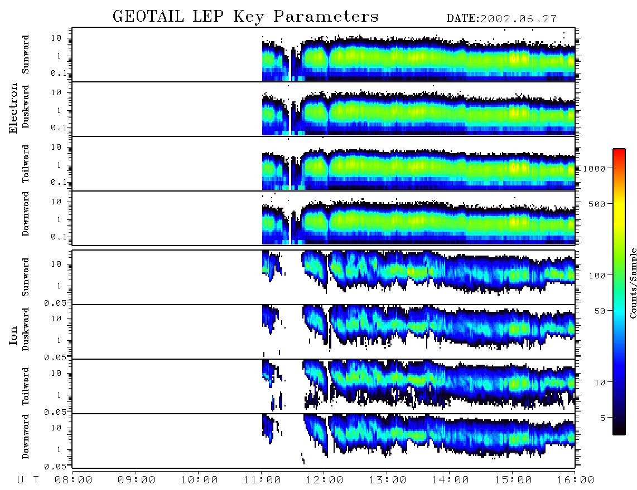Click the Ion 'Dawnward' panel label

26,437
